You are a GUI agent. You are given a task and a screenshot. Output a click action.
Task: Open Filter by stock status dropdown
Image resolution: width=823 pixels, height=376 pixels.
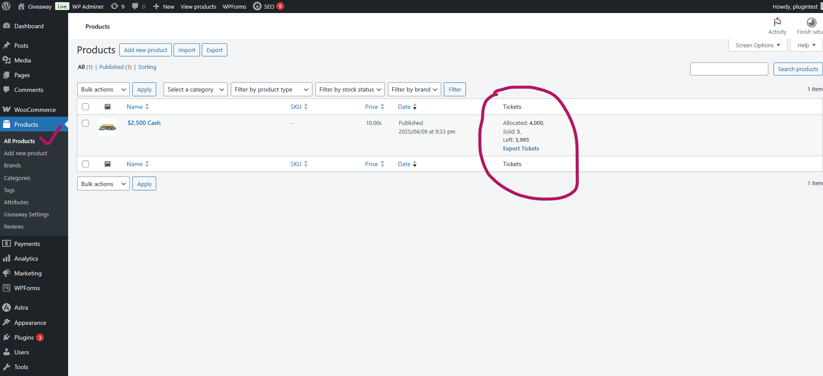[x=350, y=89]
